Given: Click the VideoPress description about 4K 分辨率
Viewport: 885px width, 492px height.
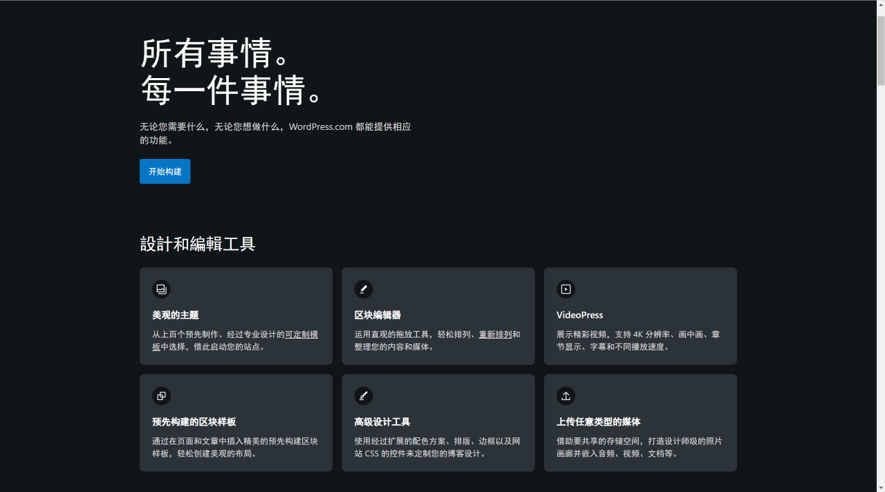Looking at the screenshot, I should tap(638, 341).
